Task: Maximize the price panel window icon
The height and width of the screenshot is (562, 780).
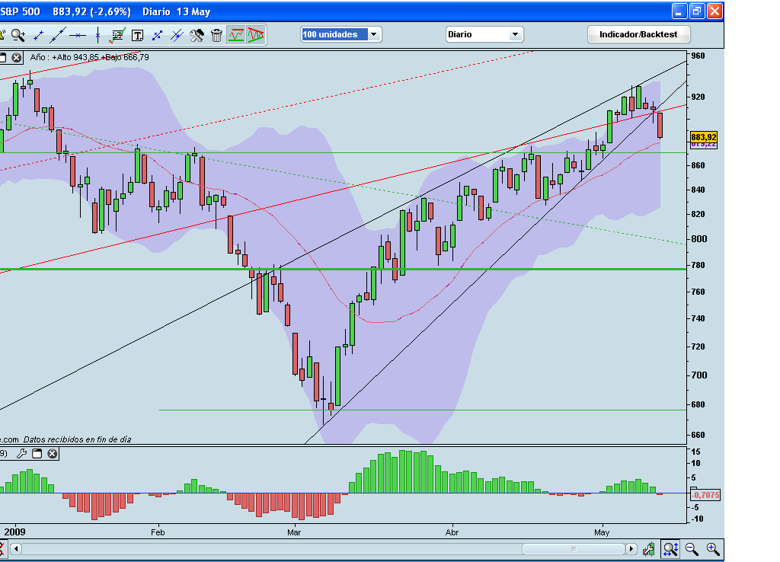Action: pos(2,58)
